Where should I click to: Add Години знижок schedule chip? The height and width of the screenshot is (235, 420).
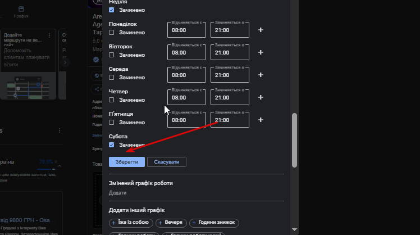pos(214,223)
